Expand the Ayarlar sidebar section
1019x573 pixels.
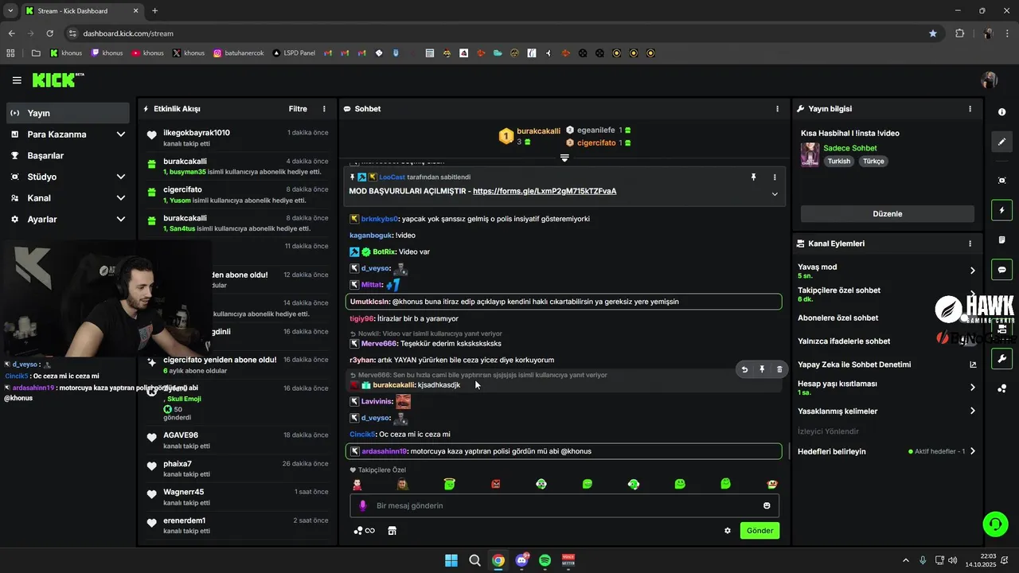tap(68, 219)
